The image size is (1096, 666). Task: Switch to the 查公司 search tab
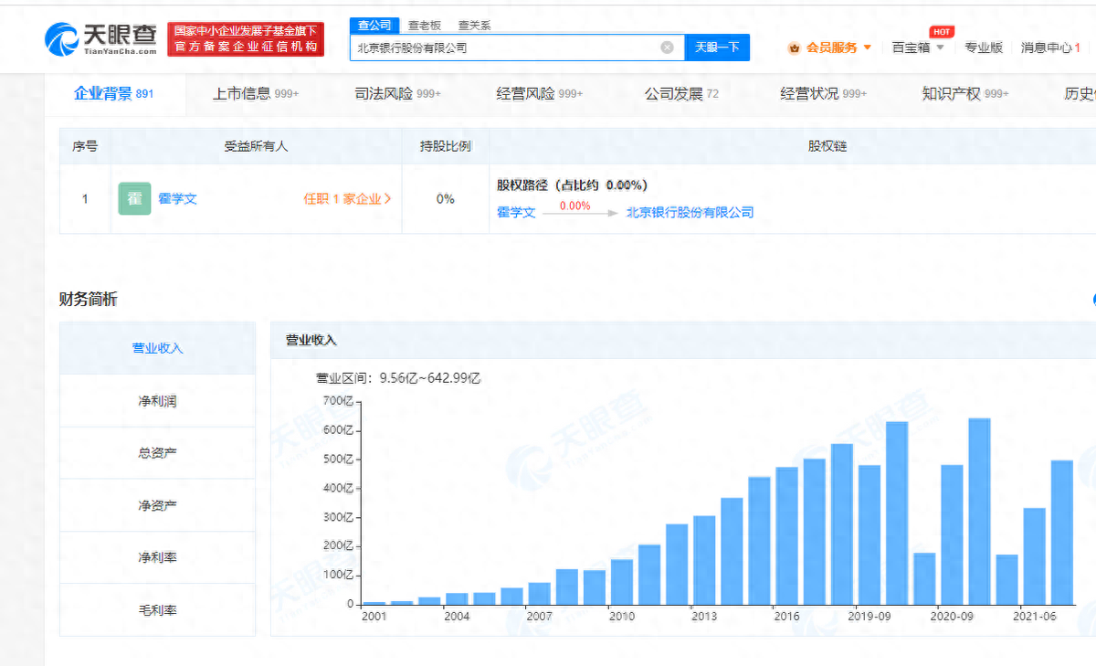pos(374,26)
